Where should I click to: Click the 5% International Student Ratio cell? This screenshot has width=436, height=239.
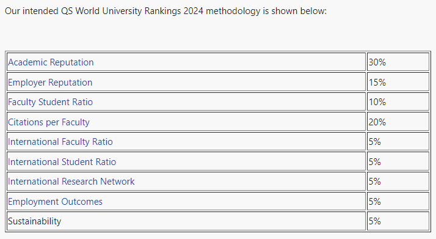click(398, 161)
